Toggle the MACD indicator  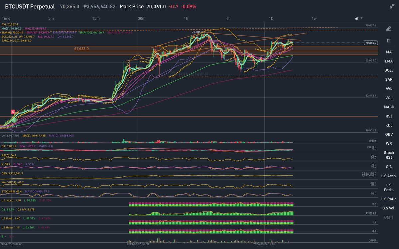pyautogui.click(x=389, y=107)
